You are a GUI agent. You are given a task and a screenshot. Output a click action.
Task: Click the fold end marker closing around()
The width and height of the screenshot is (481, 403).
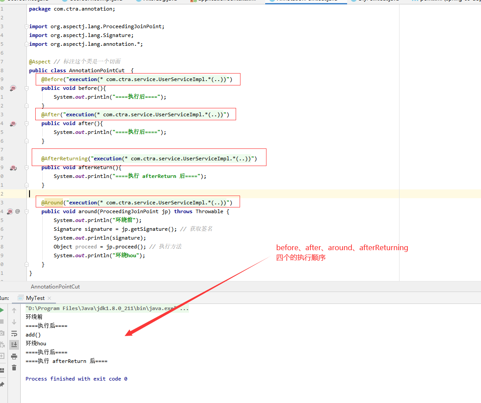pyautogui.click(x=27, y=264)
